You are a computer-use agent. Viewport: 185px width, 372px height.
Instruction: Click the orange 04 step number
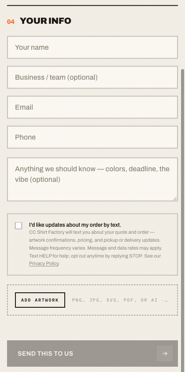[11, 22]
